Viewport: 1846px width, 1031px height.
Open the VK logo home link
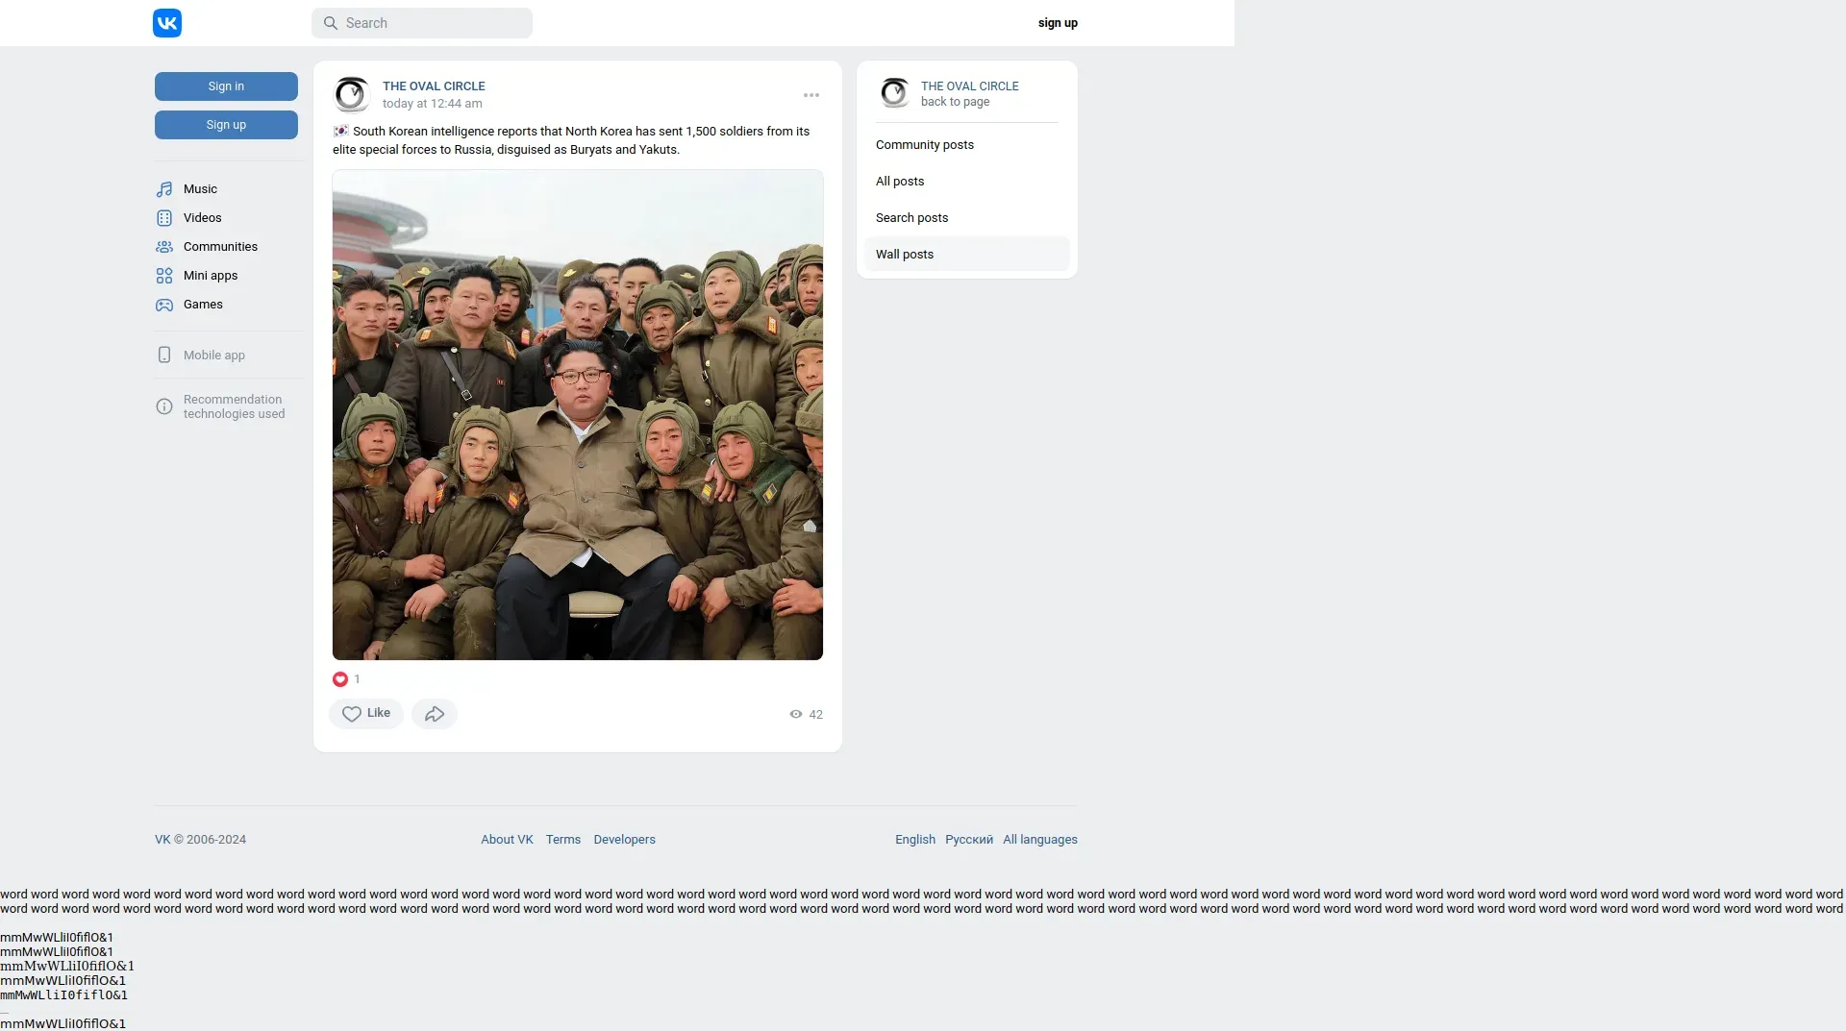pos(166,23)
